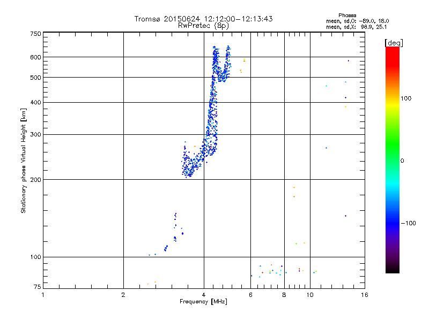429x321 pixels.
Task: Click the 'Stationary phase Virtual Height [km]' axis label
Action: click(24, 160)
